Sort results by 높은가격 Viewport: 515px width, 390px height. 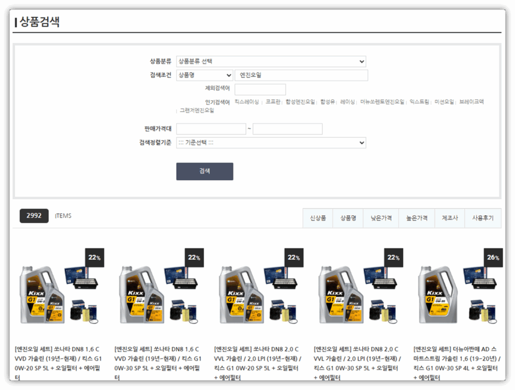click(417, 218)
